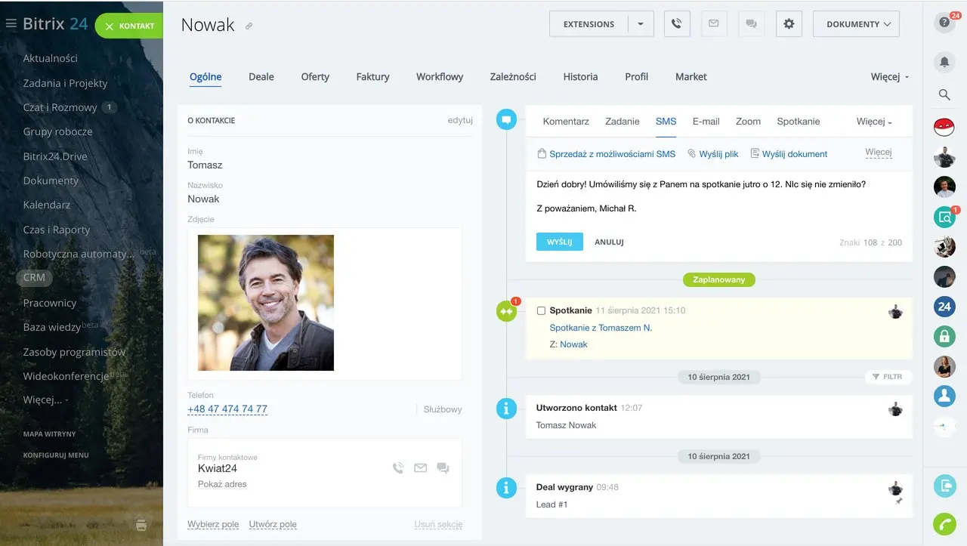Click the green phone dial button
Screen dimensions: 967x546
pos(944,523)
